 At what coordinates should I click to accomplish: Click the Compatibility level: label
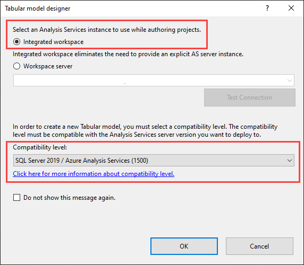coord(40,147)
